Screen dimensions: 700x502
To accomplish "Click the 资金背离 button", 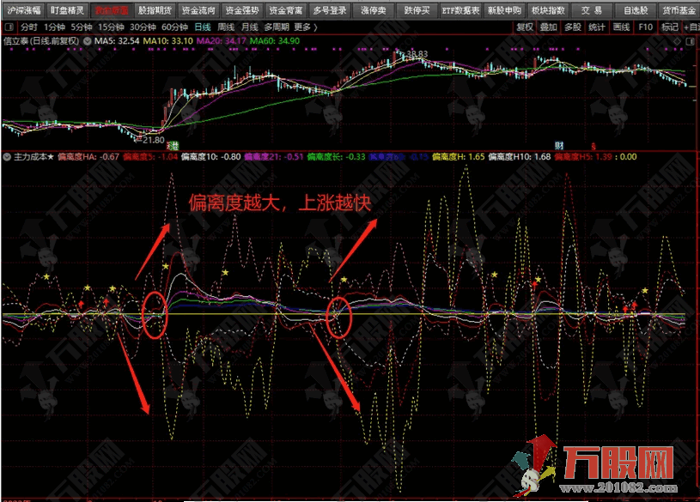I will pos(286,9).
